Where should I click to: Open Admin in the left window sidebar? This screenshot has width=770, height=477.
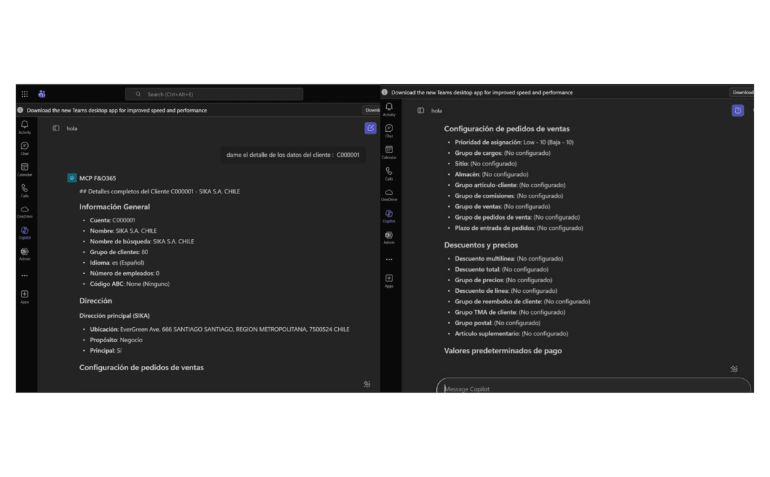[24, 253]
